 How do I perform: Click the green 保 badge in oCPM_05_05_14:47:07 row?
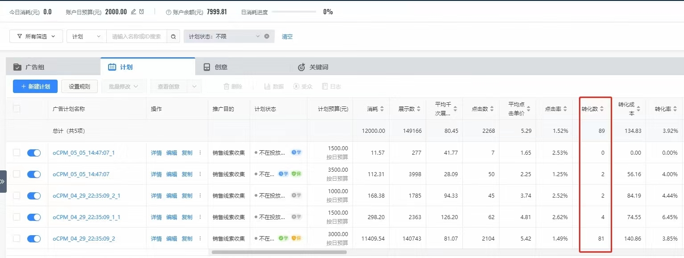(x=296, y=174)
